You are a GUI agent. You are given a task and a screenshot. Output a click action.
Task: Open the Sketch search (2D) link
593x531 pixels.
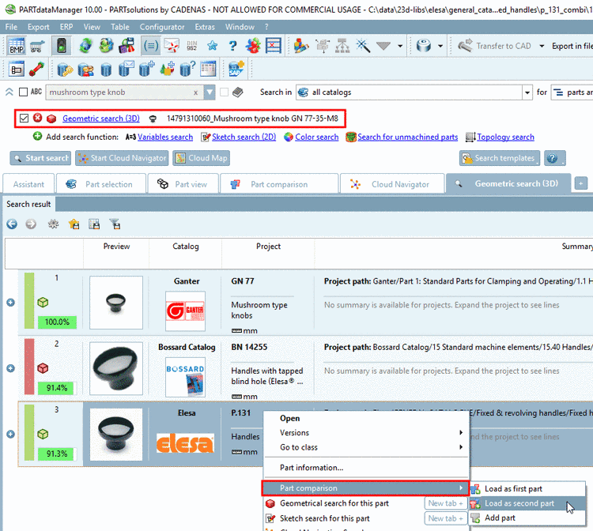(243, 137)
